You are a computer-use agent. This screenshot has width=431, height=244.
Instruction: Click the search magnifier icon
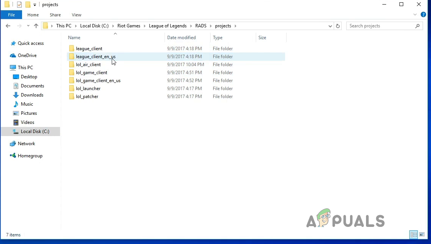tap(417, 26)
